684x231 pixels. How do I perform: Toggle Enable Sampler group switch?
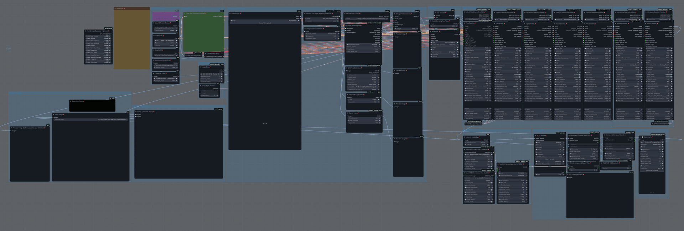107,38
